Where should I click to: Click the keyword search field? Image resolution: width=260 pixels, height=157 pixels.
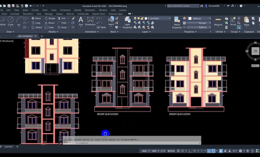(183, 6)
